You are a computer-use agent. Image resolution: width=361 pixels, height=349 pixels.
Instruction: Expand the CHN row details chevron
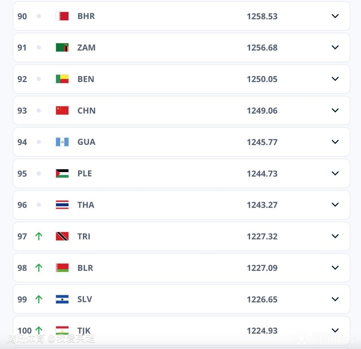click(x=335, y=111)
